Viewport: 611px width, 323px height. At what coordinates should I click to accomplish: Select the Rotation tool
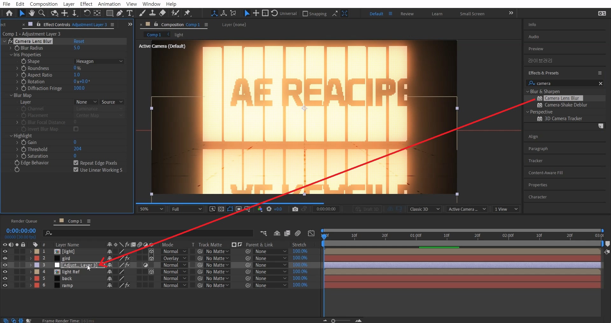(87, 13)
